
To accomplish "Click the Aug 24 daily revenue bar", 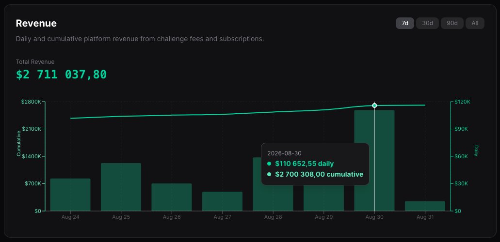I will click(x=70, y=195).
